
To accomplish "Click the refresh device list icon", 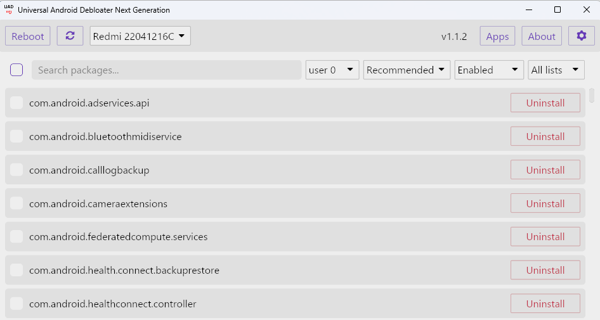I will pyautogui.click(x=70, y=36).
